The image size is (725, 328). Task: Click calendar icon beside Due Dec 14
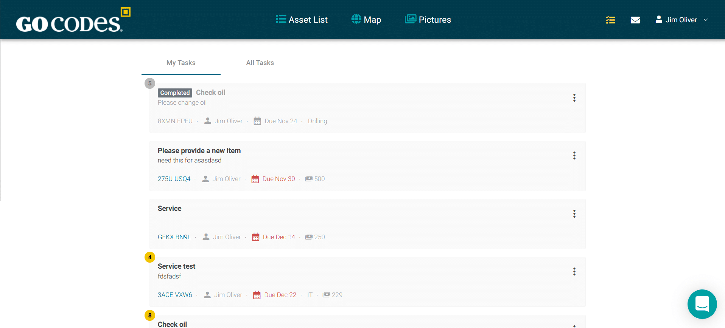255,237
